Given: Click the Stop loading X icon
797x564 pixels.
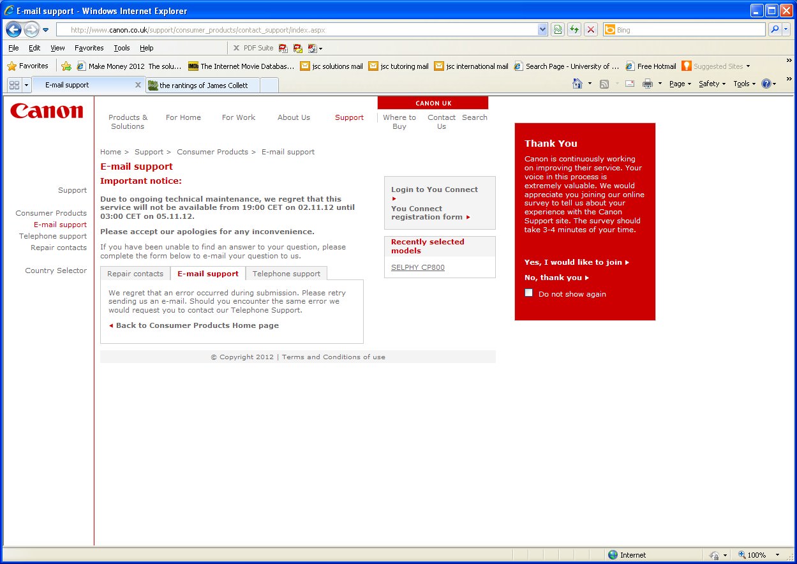Looking at the screenshot, I should tap(591, 29).
